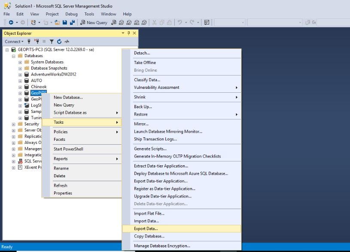Viewport: 350px width, 252px height.
Task: Open the Connect dropdown in Object Explorer
Action: tap(14, 42)
